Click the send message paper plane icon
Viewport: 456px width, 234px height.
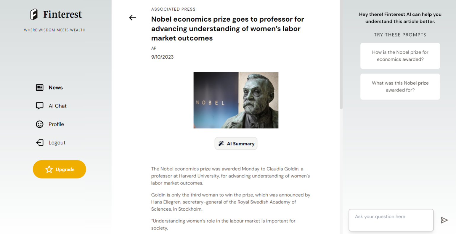(x=444, y=220)
